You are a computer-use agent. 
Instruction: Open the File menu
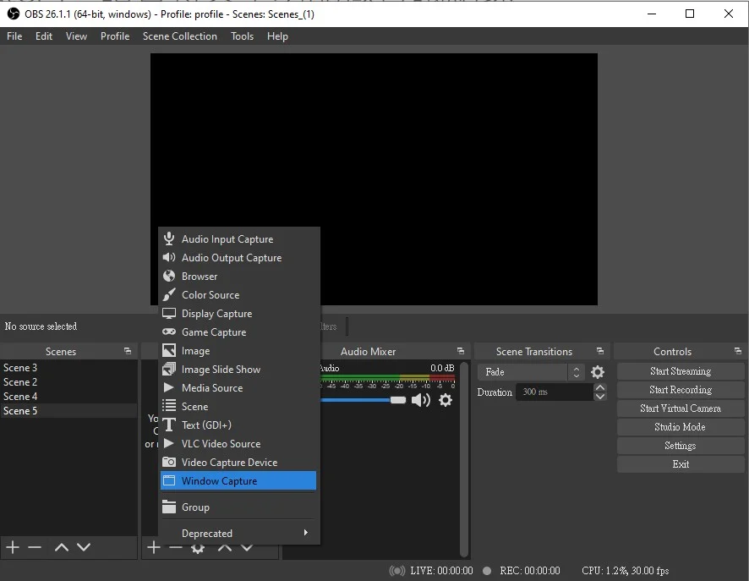pos(14,36)
